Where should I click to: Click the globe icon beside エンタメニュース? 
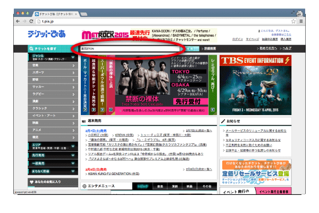(x=84, y=186)
